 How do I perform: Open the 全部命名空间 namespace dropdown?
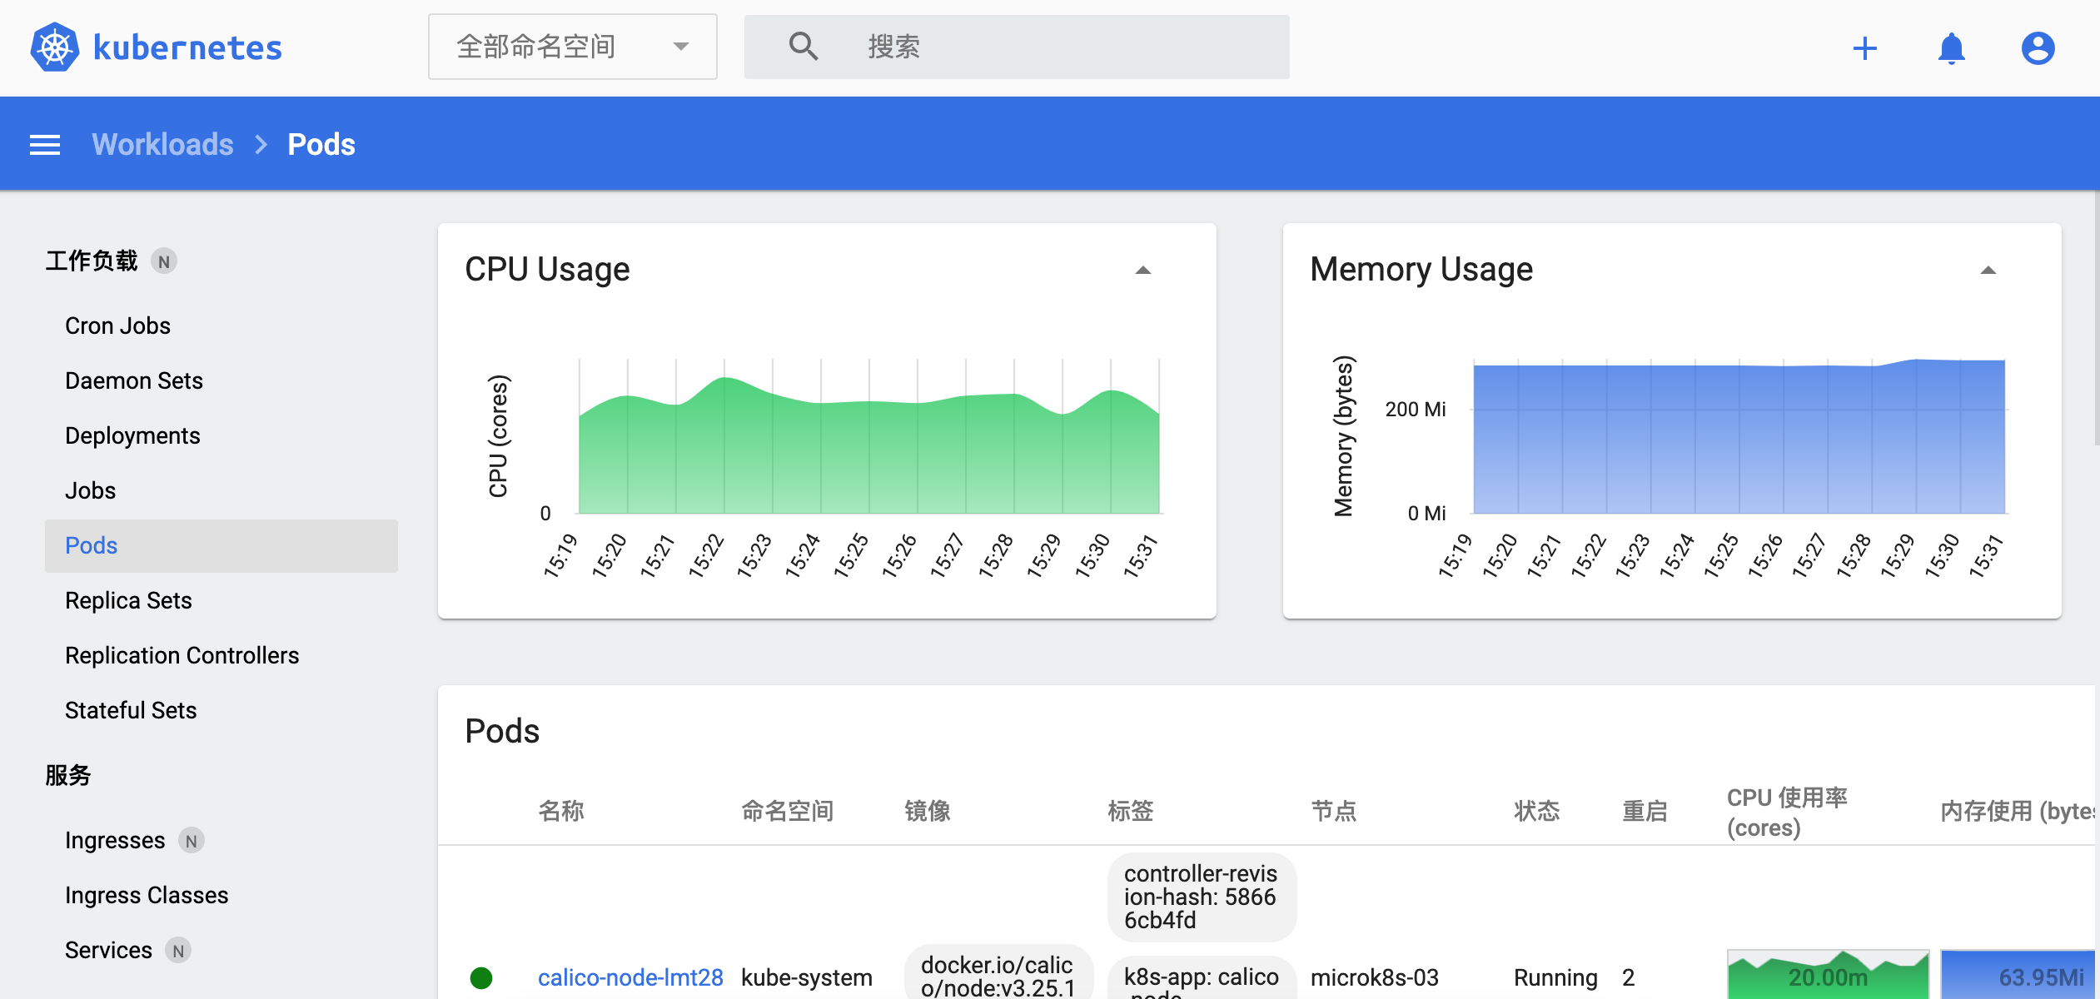pos(573,47)
